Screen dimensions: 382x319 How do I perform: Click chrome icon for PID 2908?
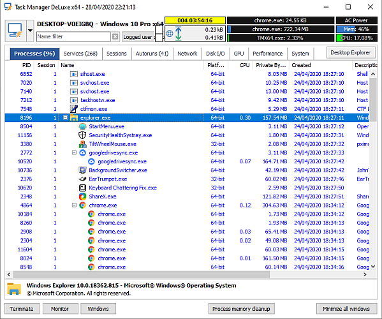(x=91, y=232)
